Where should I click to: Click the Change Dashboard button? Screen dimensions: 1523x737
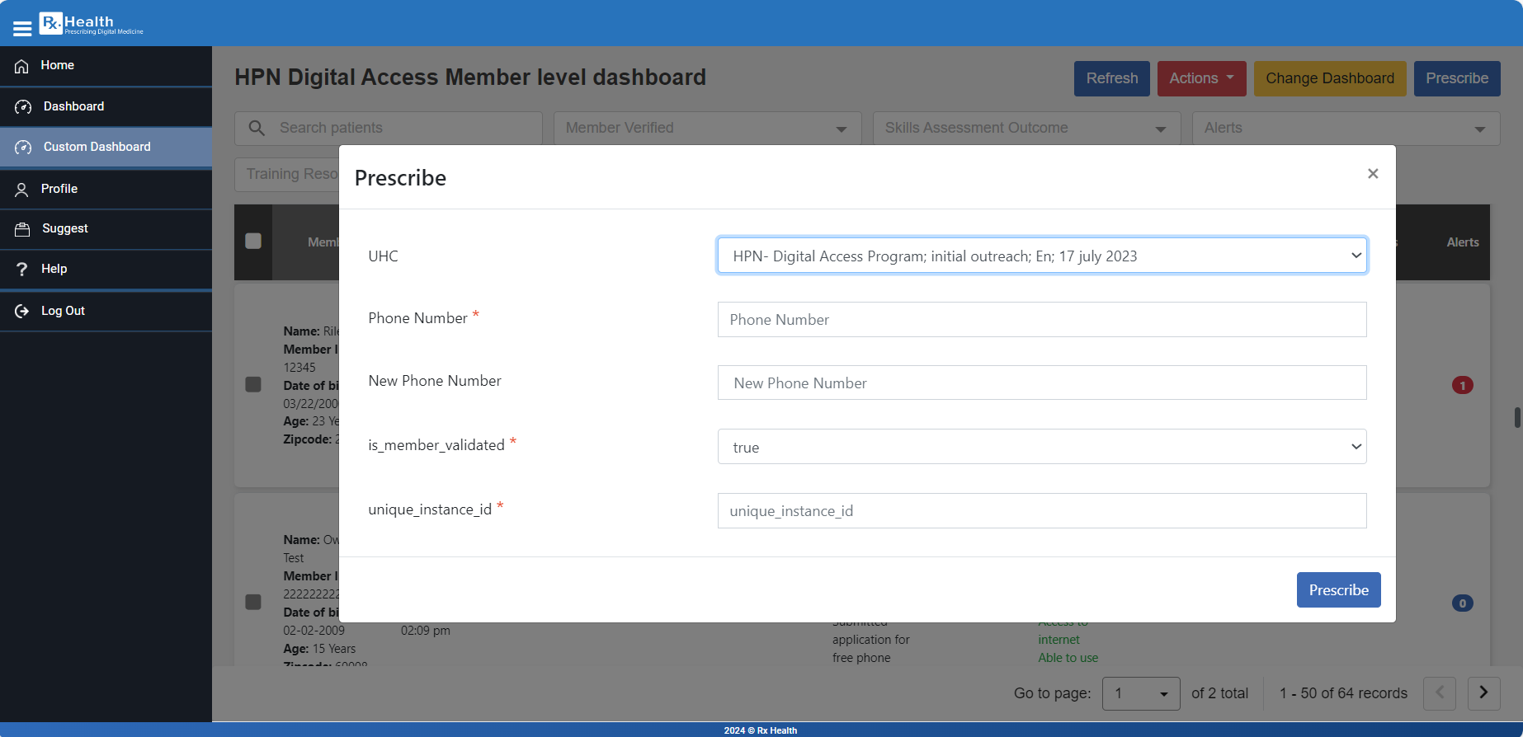coord(1330,78)
